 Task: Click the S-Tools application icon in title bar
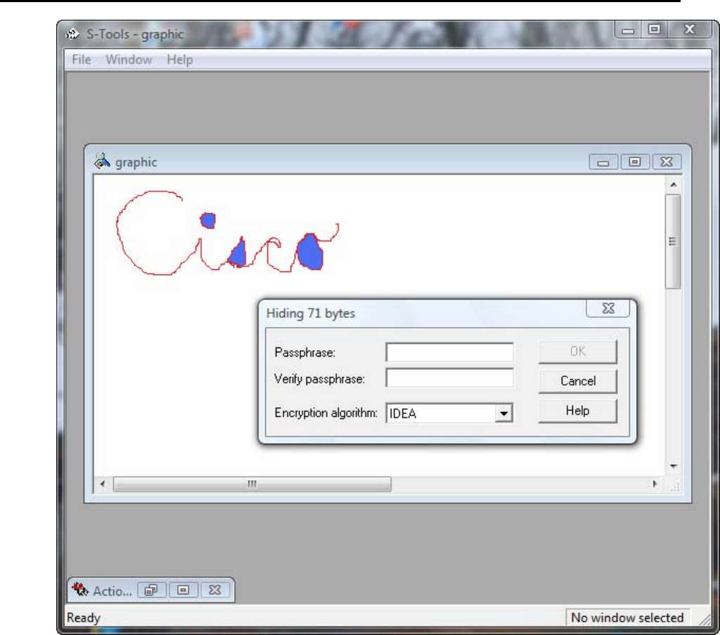click(x=72, y=34)
